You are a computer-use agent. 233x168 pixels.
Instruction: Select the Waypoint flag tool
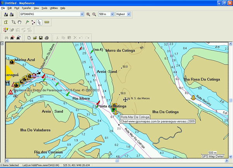(x=27, y=22)
